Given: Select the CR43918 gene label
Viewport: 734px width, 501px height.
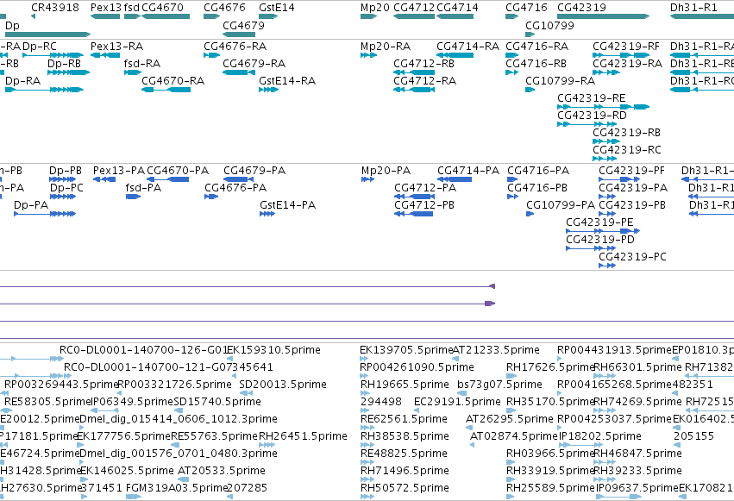Looking at the screenshot, I should [x=55, y=8].
